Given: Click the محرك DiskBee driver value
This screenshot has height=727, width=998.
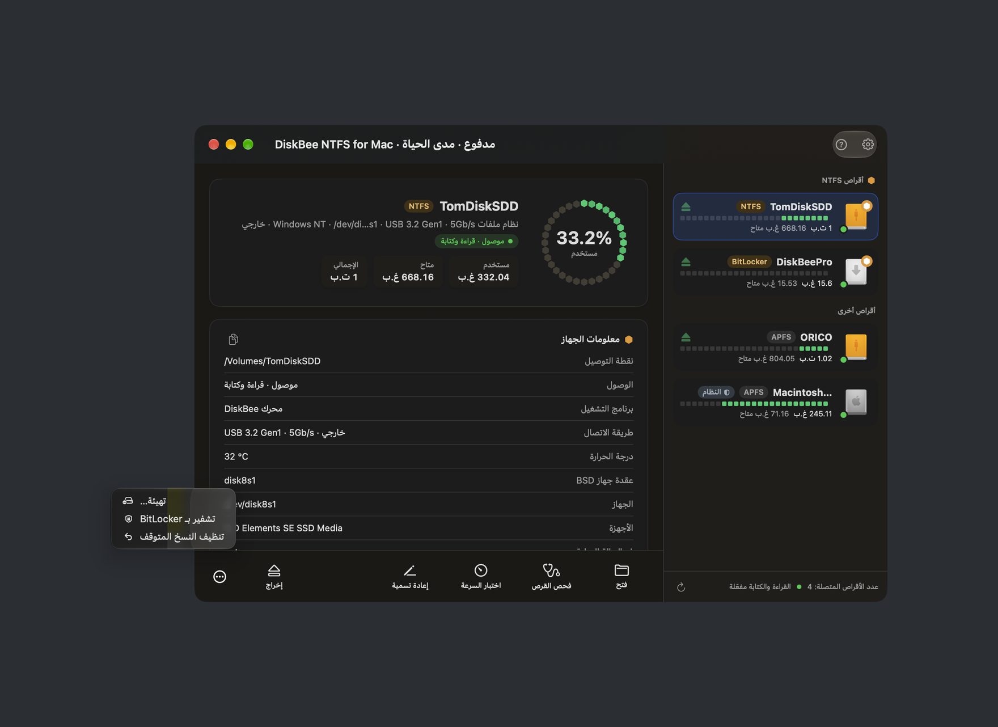Looking at the screenshot, I should 253,409.
